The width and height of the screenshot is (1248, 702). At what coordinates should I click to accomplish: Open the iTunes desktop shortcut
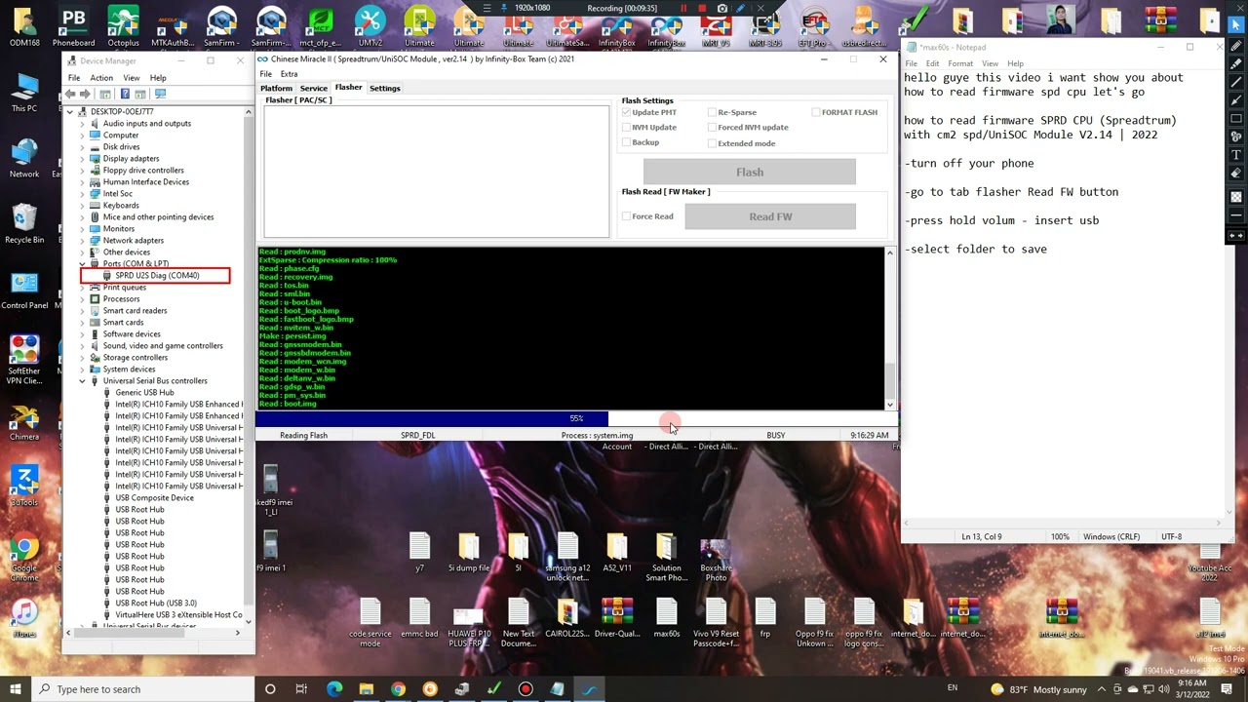(x=24, y=618)
